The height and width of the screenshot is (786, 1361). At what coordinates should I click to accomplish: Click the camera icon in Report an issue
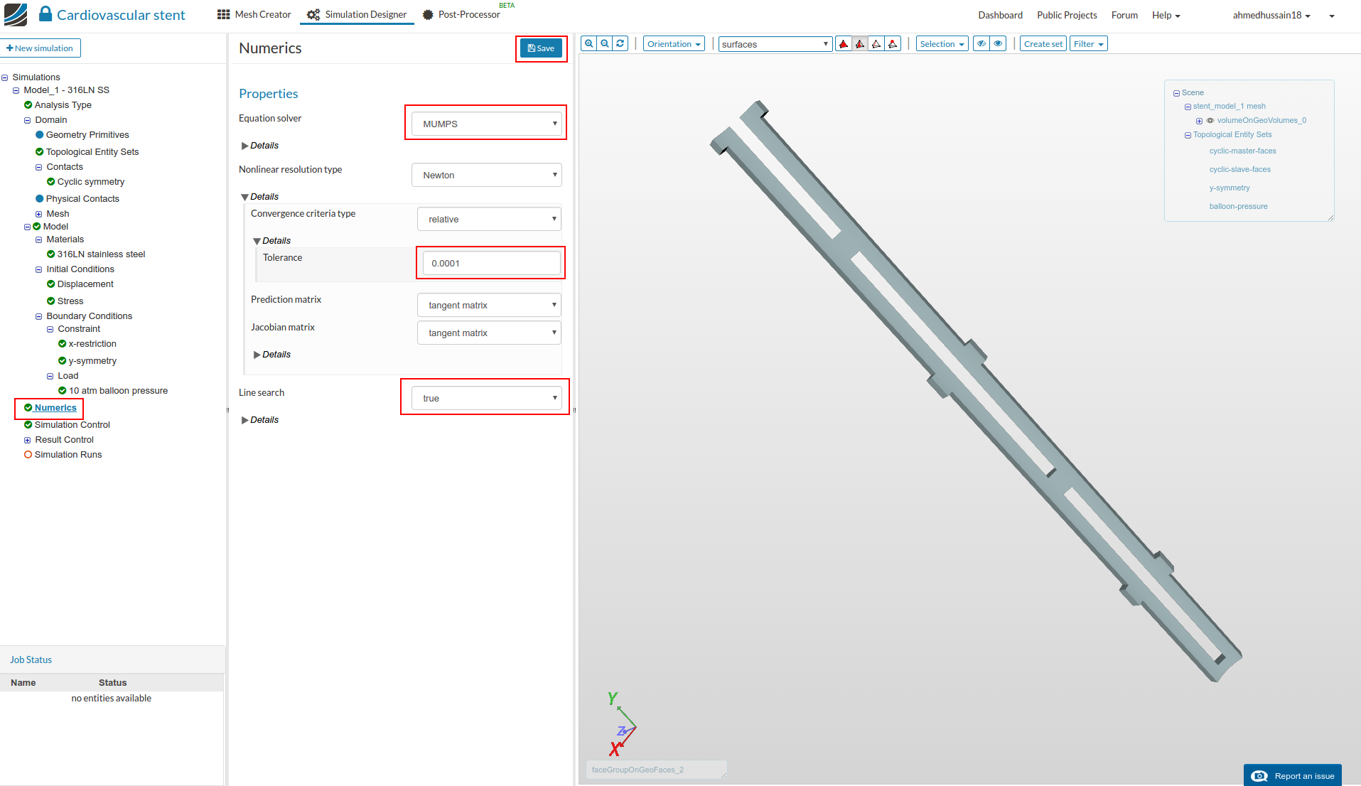[x=1259, y=776]
